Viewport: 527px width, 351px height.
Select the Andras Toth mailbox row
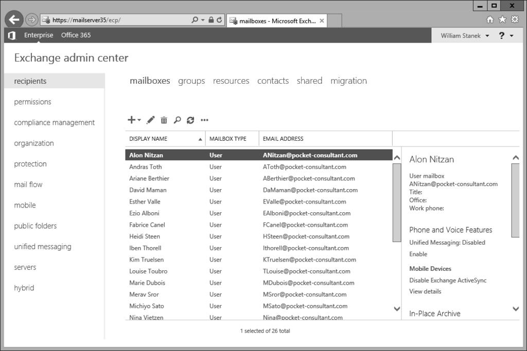coord(259,167)
